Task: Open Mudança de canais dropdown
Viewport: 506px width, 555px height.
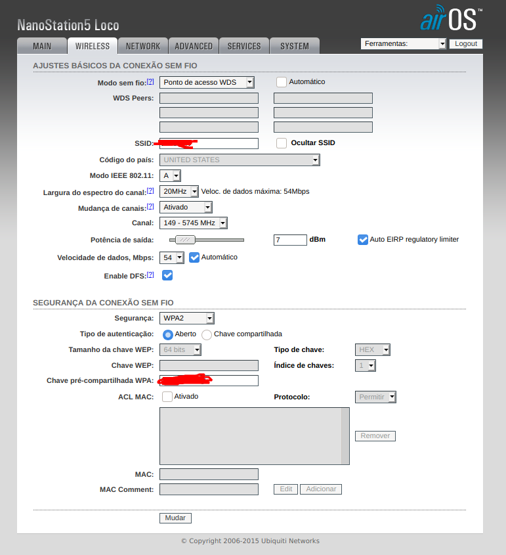Action: (186, 207)
